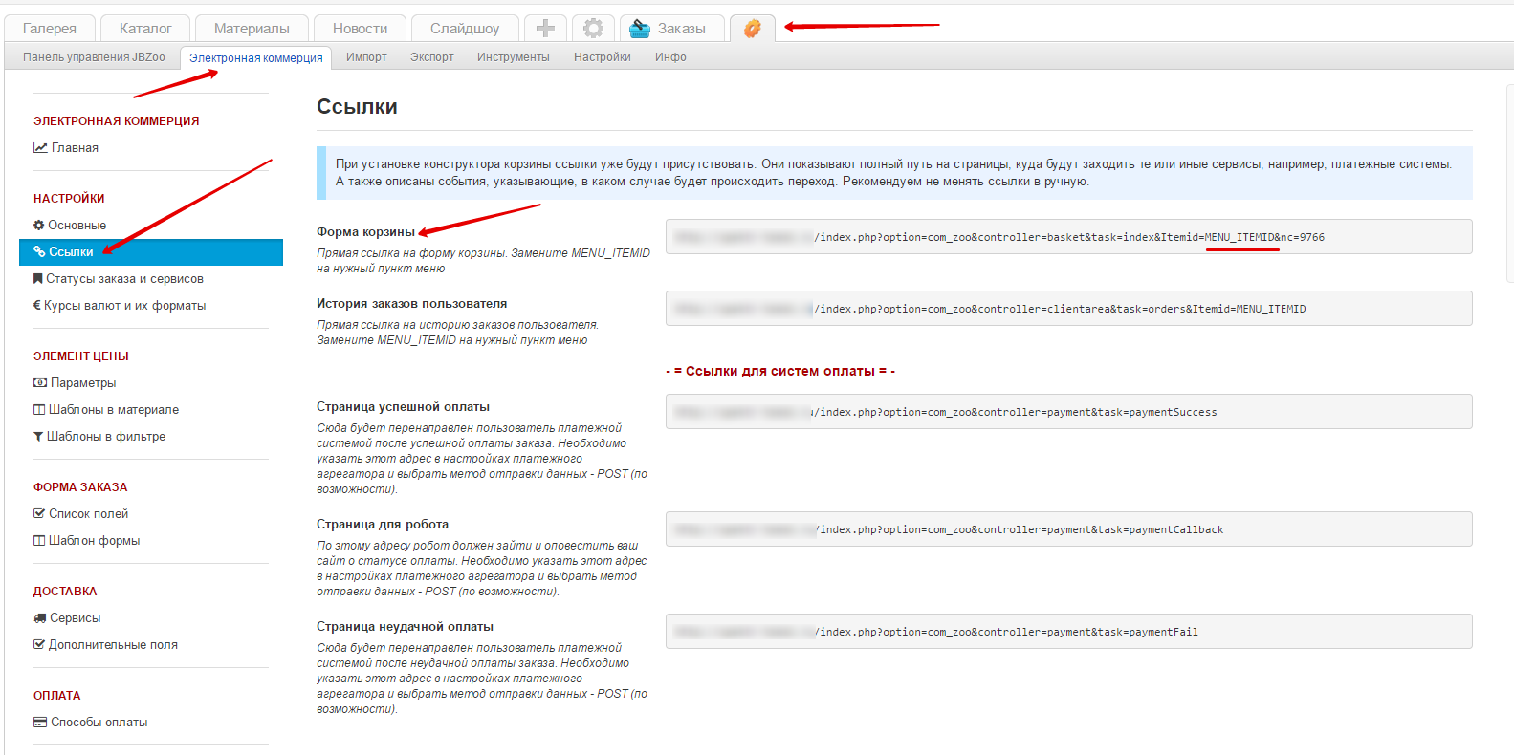Open Основные settings in sidebar
Screen dimensions: 1514x755
click(77, 226)
